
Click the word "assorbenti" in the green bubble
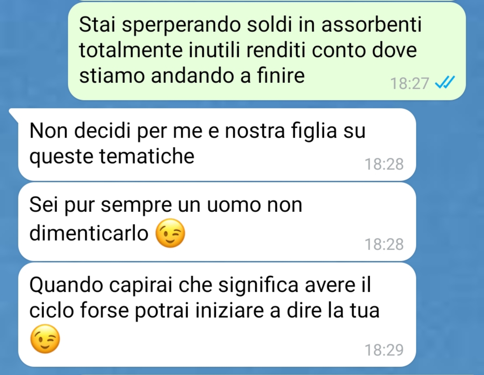tap(371, 24)
